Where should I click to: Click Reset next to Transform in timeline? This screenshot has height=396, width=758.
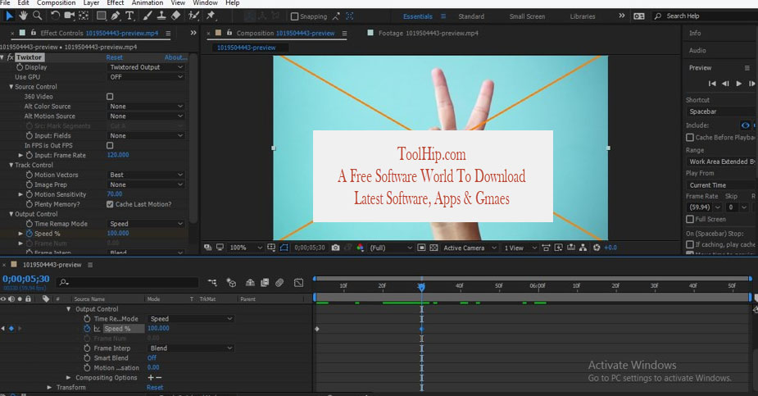155,388
